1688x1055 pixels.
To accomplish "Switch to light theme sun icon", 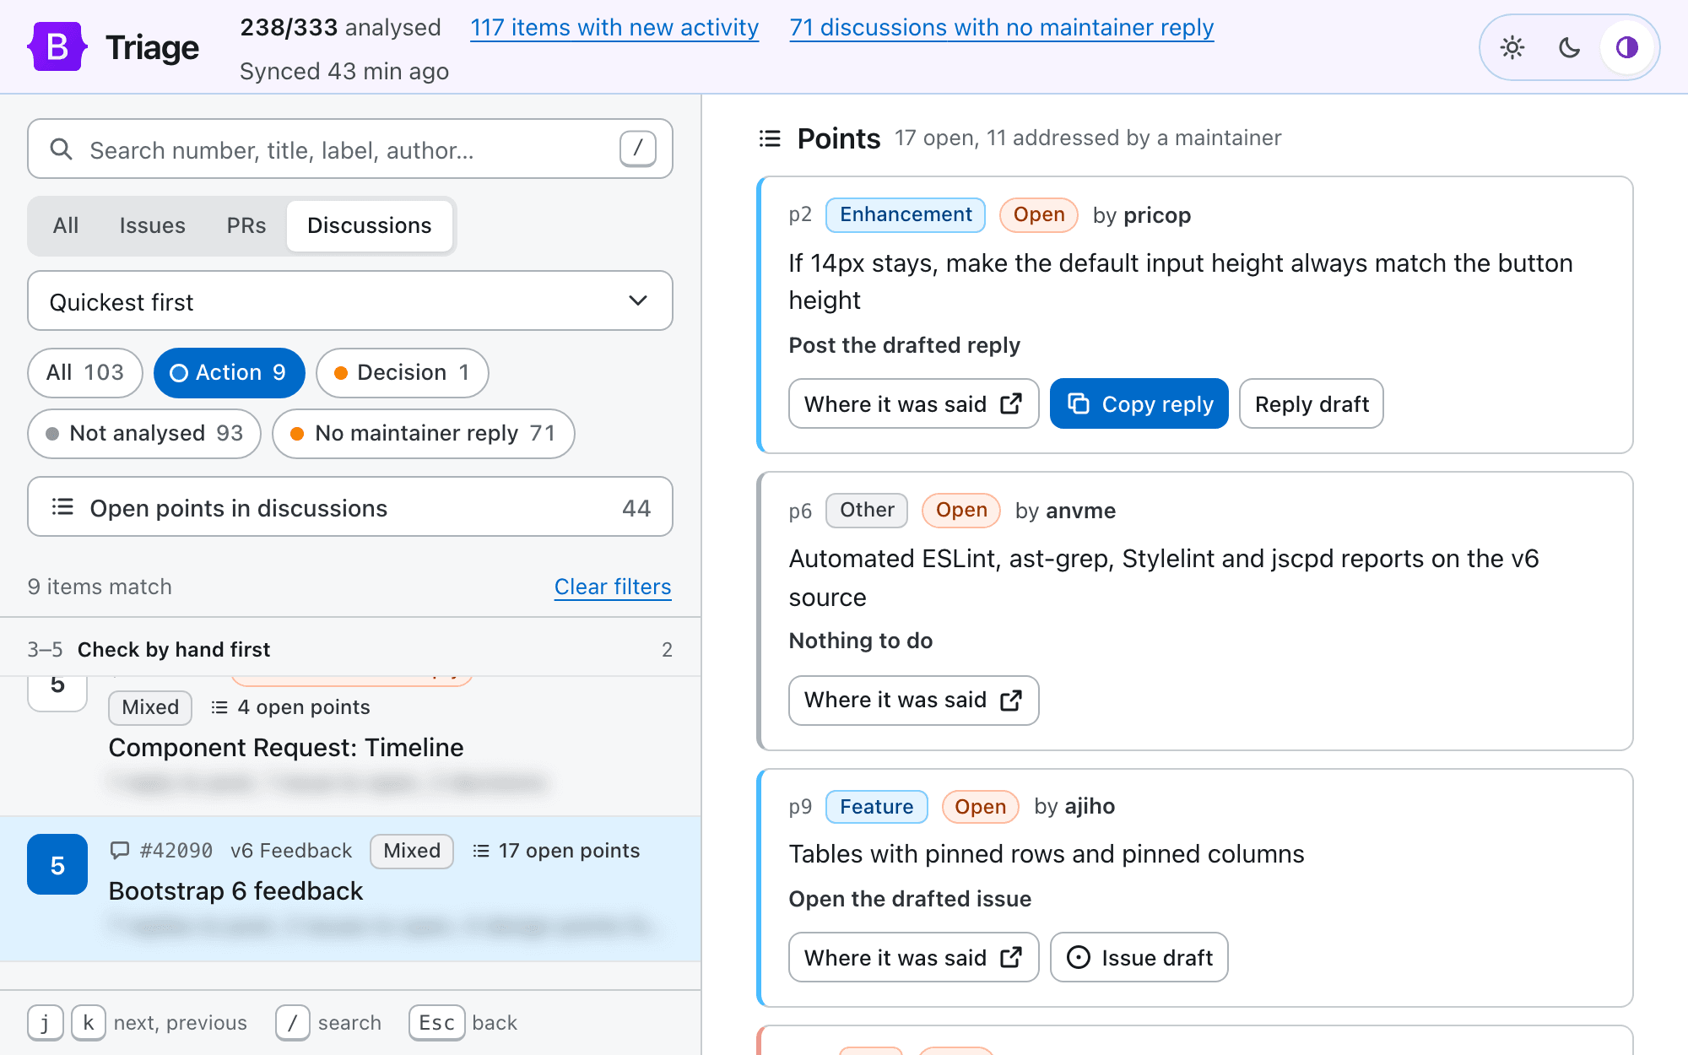I will tap(1512, 47).
